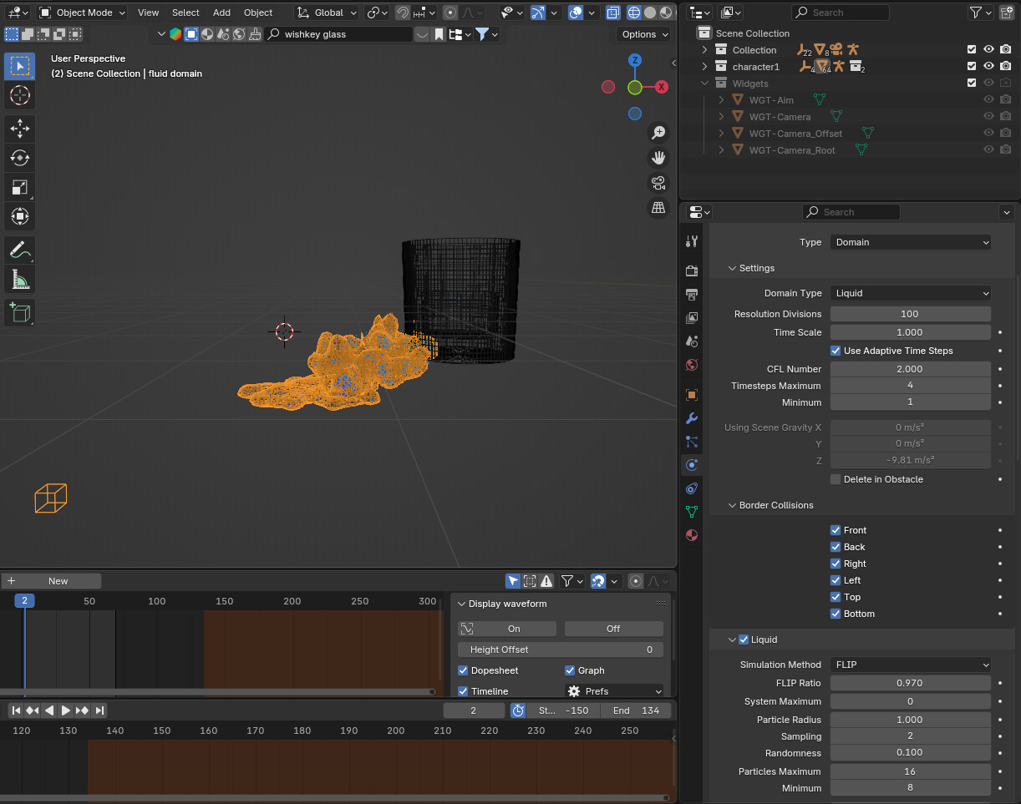The image size is (1021, 804).
Task: Open the Material properties tab
Action: click(691, 535)
